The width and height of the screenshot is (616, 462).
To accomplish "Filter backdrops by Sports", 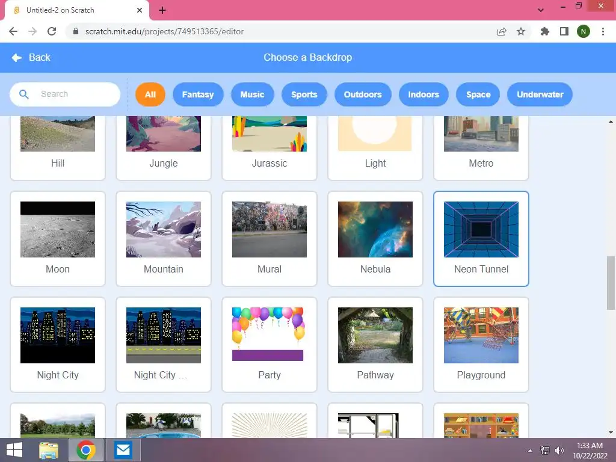I will click(x=304, y=94).
